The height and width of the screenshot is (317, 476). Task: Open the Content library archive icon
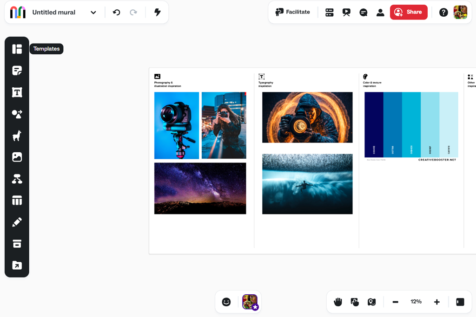click(x=17, y=244)
